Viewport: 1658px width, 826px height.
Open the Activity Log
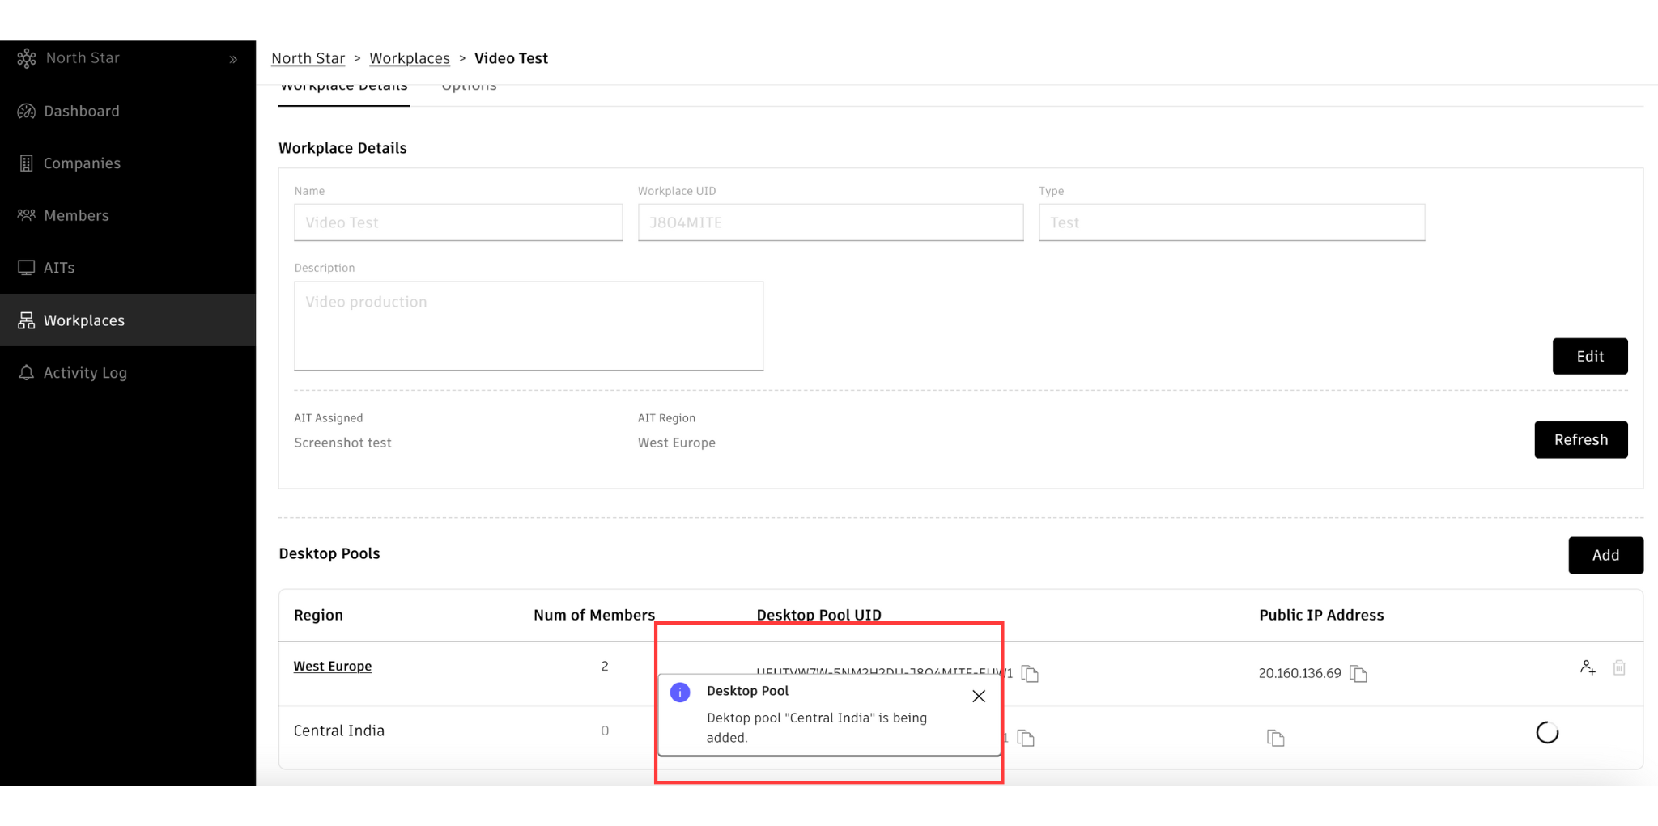(x=85, y=373)
